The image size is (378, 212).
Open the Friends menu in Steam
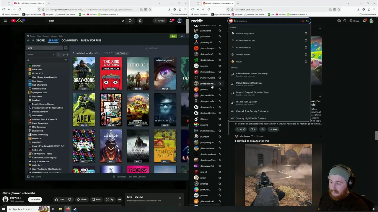pyautogui.click(x=46, y=36)
